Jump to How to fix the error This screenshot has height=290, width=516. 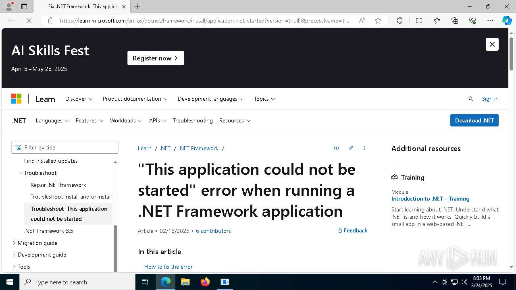[169, 267]
